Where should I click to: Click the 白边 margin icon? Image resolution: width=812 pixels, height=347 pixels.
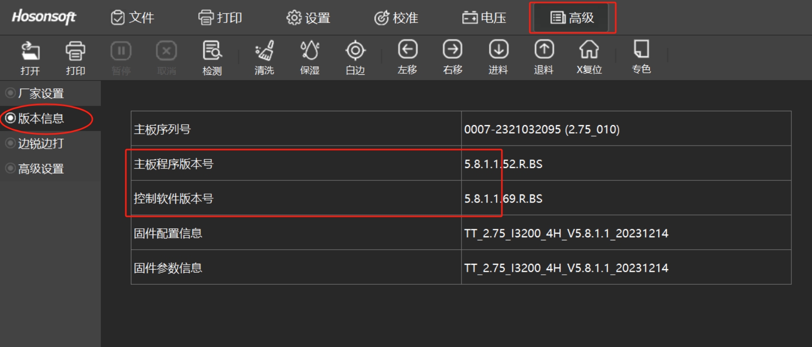pyautogui.click(x=355, y=57)
